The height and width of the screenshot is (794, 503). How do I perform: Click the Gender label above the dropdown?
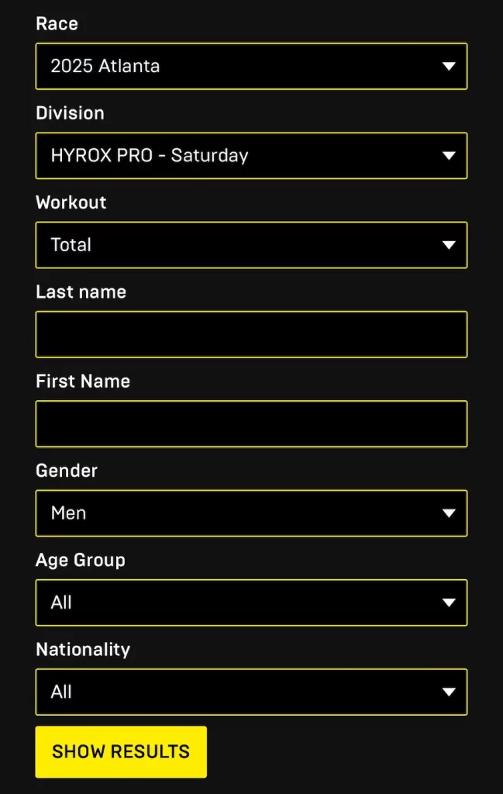coord(66,471)
